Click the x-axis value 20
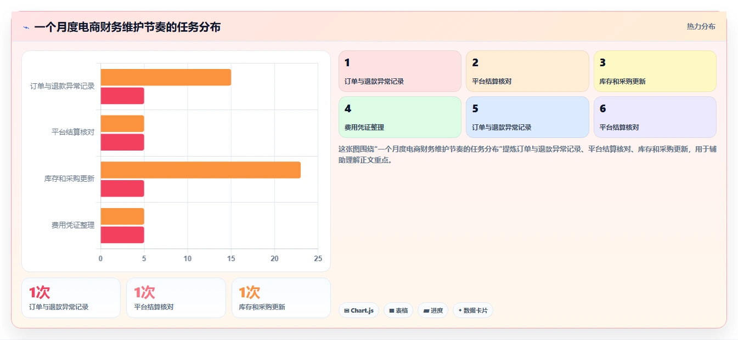This screenshot has height=340, width=738. [x=274, y=258]
